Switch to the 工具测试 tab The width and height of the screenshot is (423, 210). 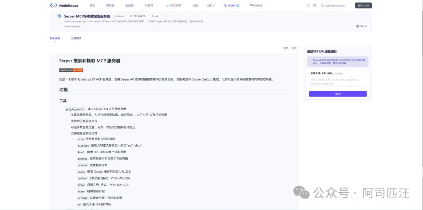click(x=76, y=38)
